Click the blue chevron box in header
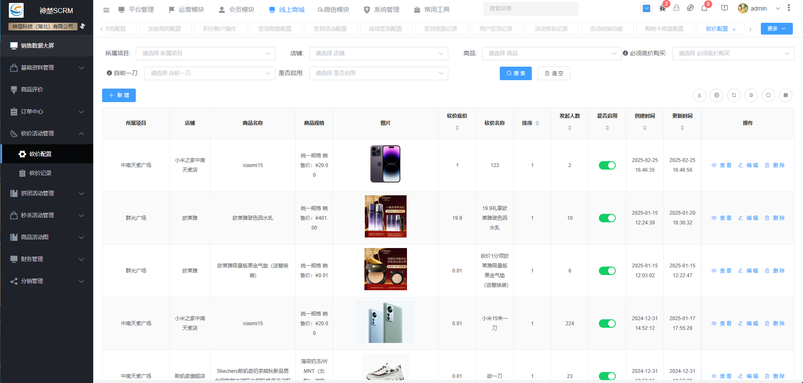This screenshot has height=383, width=803. [647, 8]
